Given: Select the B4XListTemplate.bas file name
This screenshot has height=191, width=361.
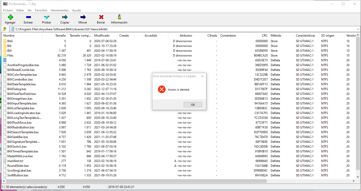Looking at the screenshot, I should point(21,108).
